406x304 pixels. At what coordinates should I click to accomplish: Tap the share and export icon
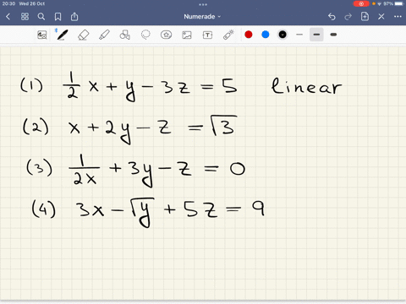tap(74, 17)
